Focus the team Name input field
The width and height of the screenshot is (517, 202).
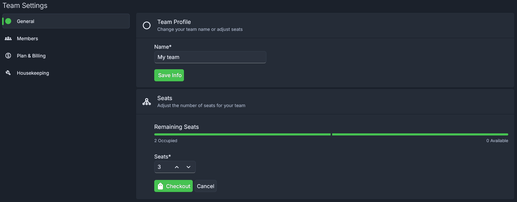coord(210,57)
